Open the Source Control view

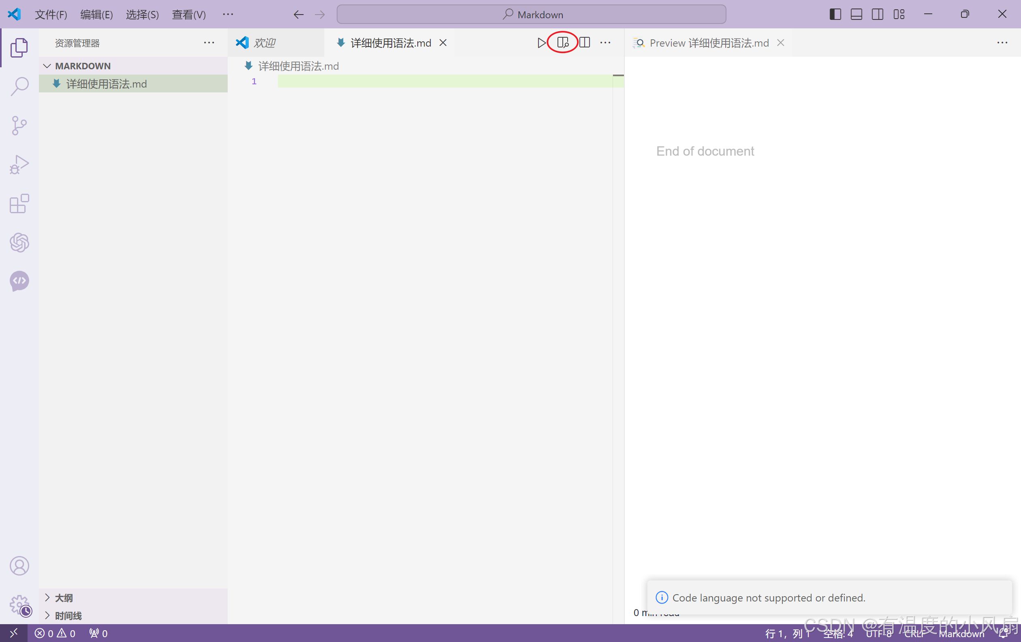[19, 126]
